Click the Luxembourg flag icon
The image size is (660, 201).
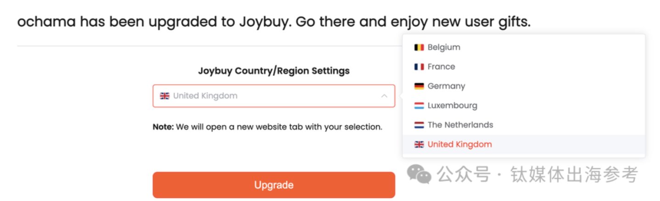pyautogui.click(x=419, y=106)
